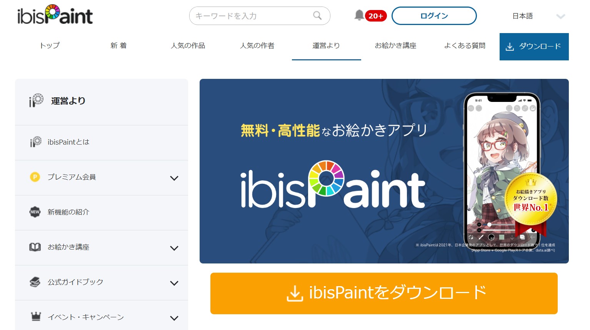590x330 pixels.
Task: Open notifications bell with 20+ badge
Action: (359, 15)
